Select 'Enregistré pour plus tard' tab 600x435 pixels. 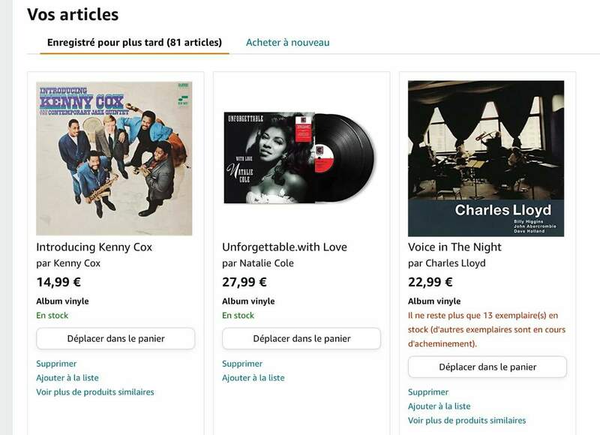coord(134,42)
